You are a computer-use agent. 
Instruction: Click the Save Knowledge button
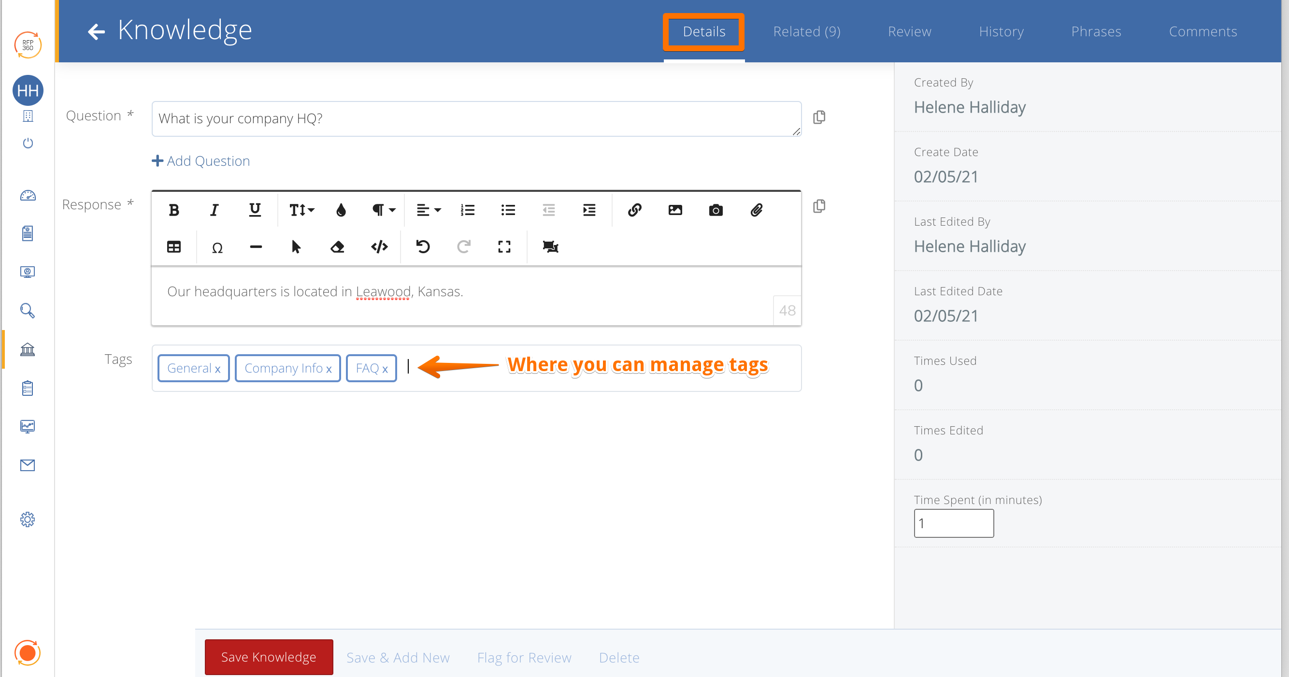(269, 657)
